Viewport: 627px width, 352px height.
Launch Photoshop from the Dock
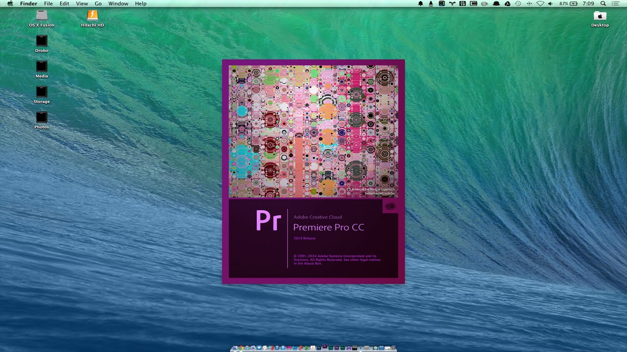[x=319, y=348]
